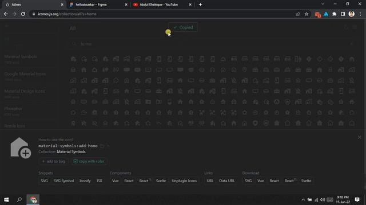This screenshot has height=205, width=366.
Task: Open the volume control in system tray
Action: point(323,200)
